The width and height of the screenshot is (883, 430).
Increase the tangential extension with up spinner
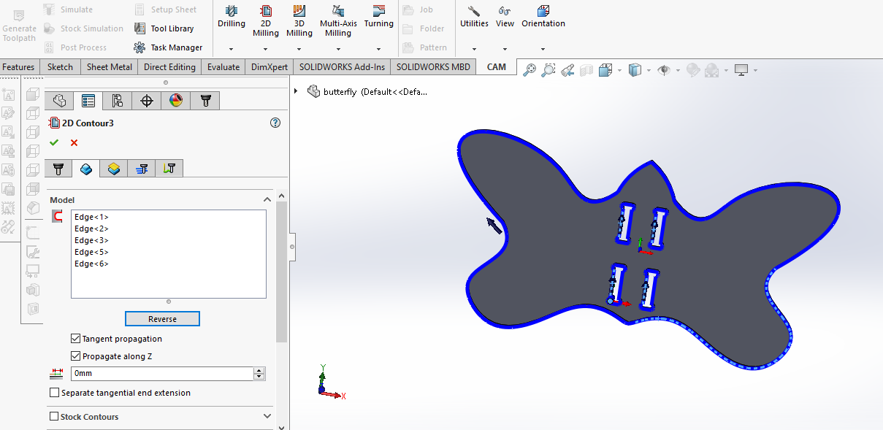coord(259,370)
